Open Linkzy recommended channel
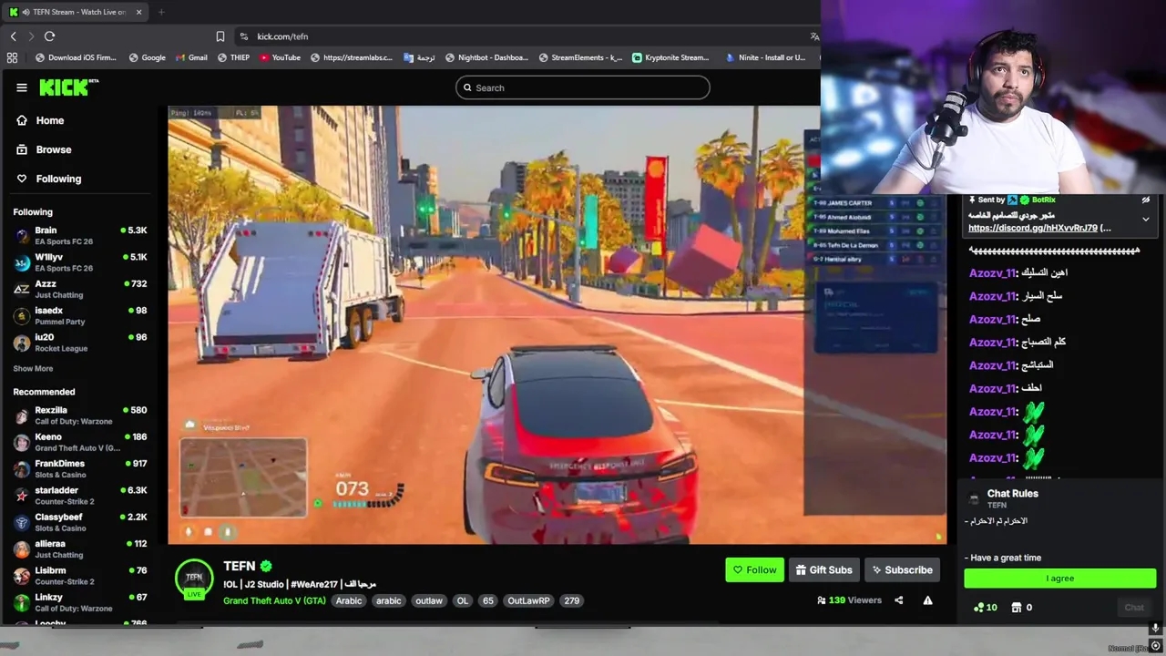1166x656 pixels. (79, 602)
